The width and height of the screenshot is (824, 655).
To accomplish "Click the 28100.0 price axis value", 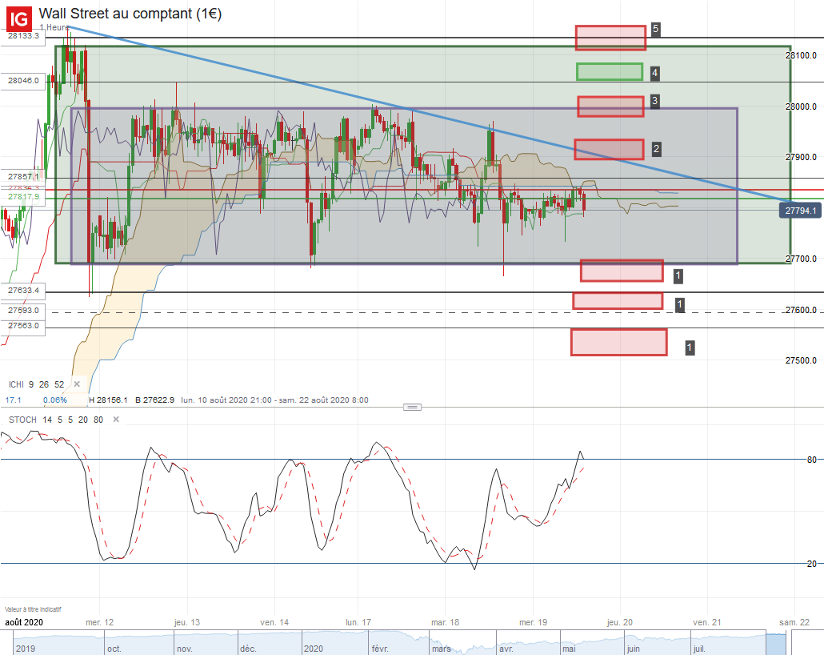I will pyautogui.click(x=801, y=55).
